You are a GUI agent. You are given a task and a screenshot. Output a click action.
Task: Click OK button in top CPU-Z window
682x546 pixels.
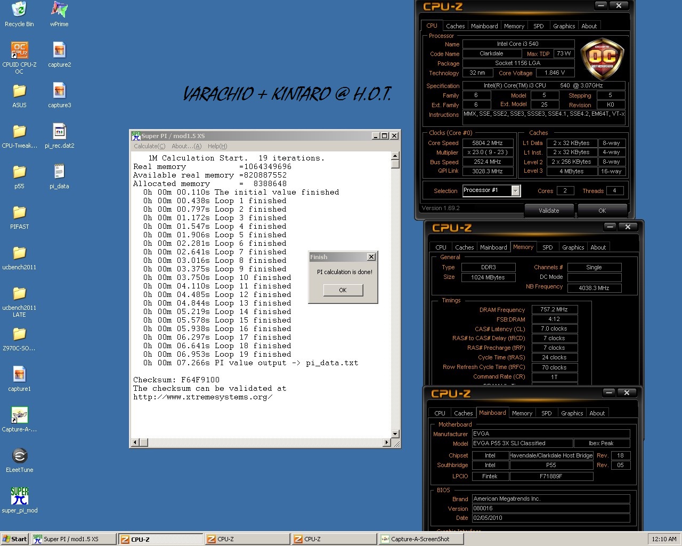point(602,211)
